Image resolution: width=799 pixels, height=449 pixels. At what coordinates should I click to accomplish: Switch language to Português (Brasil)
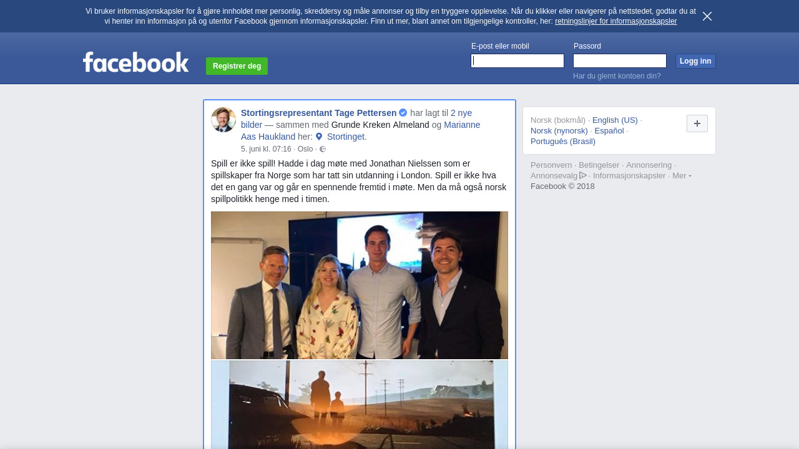tap(563, 141)
